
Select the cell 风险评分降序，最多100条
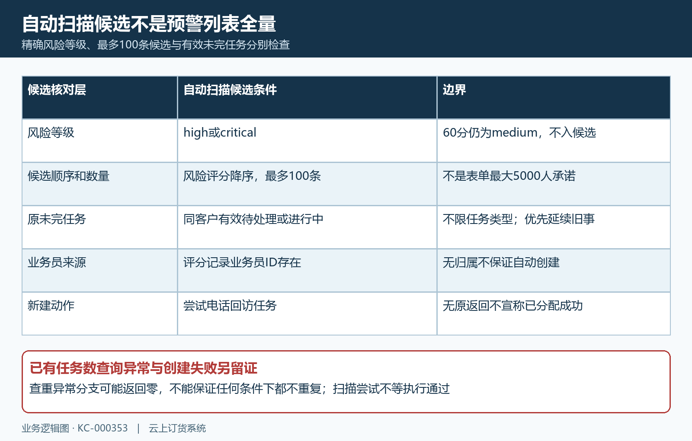coord(307,184)
